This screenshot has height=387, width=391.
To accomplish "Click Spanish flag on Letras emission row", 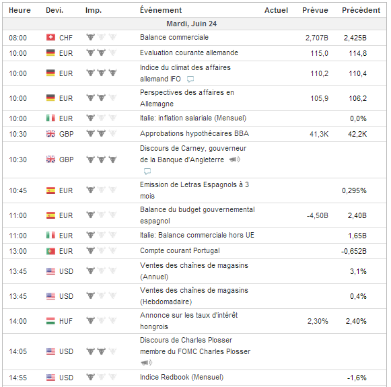I will tap(51, 190).
